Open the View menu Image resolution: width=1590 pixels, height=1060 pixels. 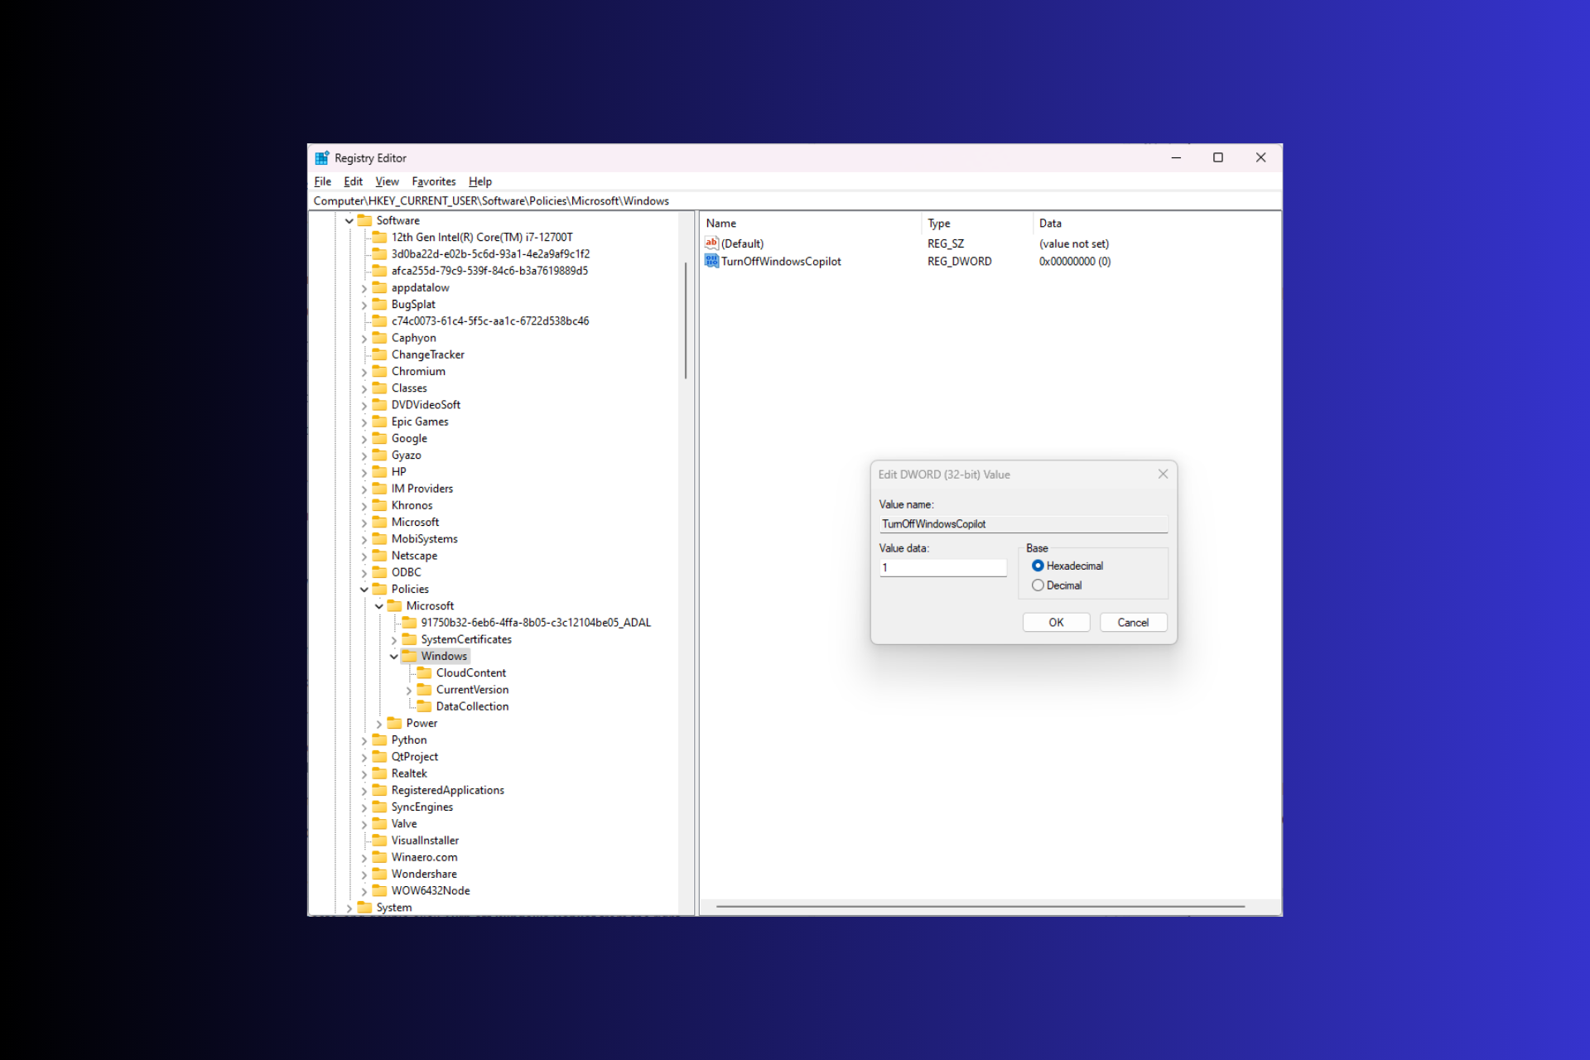(387, 181)
